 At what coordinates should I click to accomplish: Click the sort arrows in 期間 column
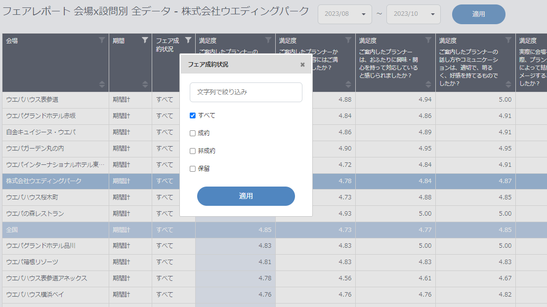click(x=145, y=84)
